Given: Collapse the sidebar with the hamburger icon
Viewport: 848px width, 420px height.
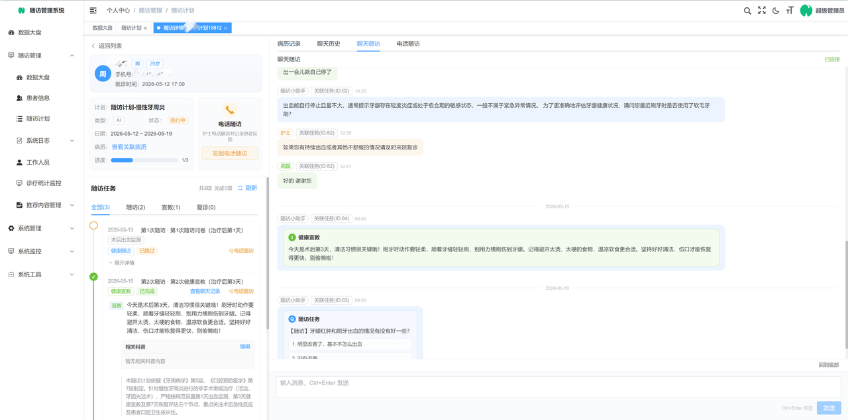Looking at the screenshot, I should pyautogui.click(x=93, y=11).
